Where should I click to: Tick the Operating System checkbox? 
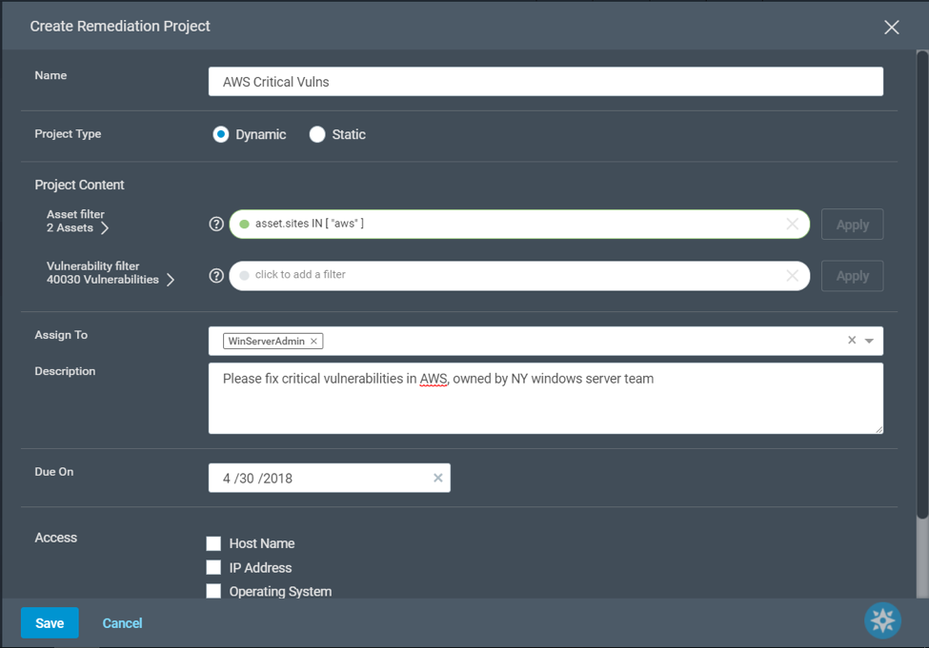(x=213, y=591)
